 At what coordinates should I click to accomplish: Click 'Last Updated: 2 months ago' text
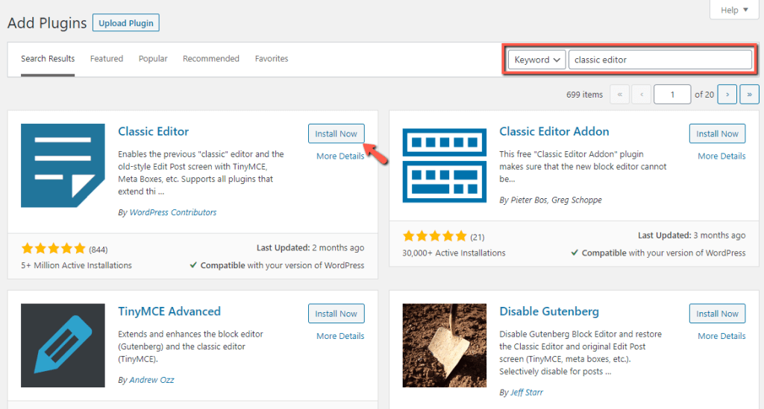click(x=310, y=247)
